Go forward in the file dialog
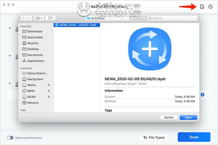Viewport: 218px width, 145px height. [29, 18]
